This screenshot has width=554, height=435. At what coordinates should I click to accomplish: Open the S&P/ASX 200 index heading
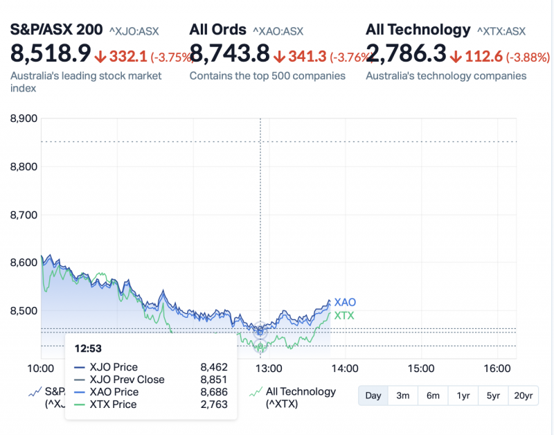tap(55, 30)
